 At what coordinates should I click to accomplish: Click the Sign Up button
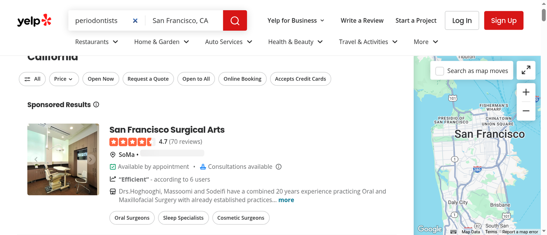504,20
